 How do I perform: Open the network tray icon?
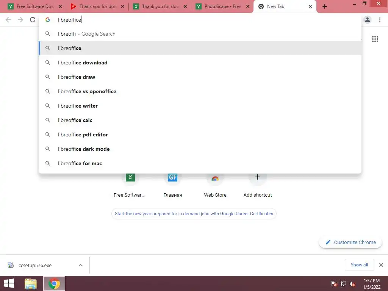coord(343,283)
